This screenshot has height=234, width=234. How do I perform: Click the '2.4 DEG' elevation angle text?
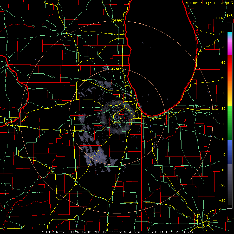132,232
